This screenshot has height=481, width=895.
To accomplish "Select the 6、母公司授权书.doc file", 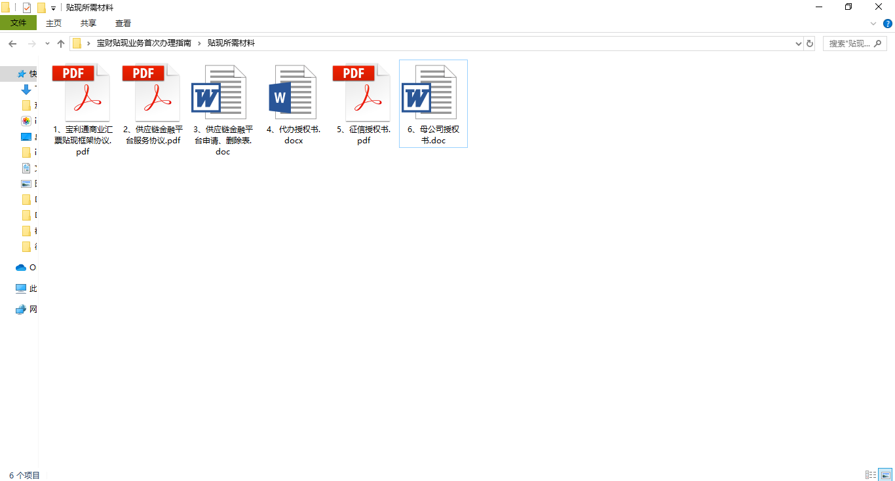I will pyautogui.click(x=433, y=103).
